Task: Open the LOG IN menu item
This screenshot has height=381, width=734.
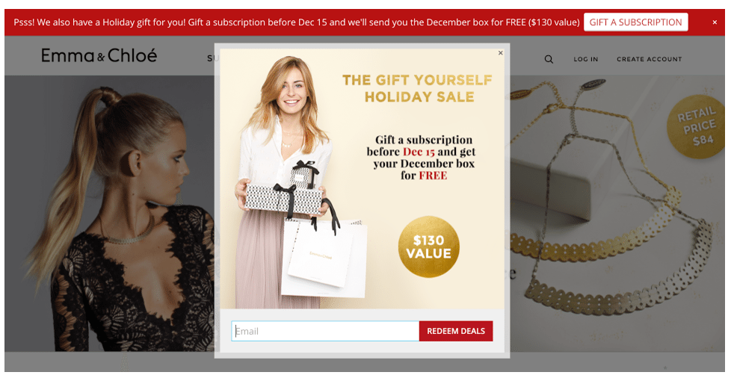Action: click(x=585, y=59)
